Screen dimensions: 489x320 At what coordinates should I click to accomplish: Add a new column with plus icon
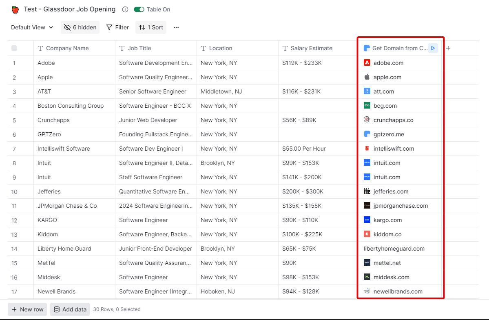(448, 48)
